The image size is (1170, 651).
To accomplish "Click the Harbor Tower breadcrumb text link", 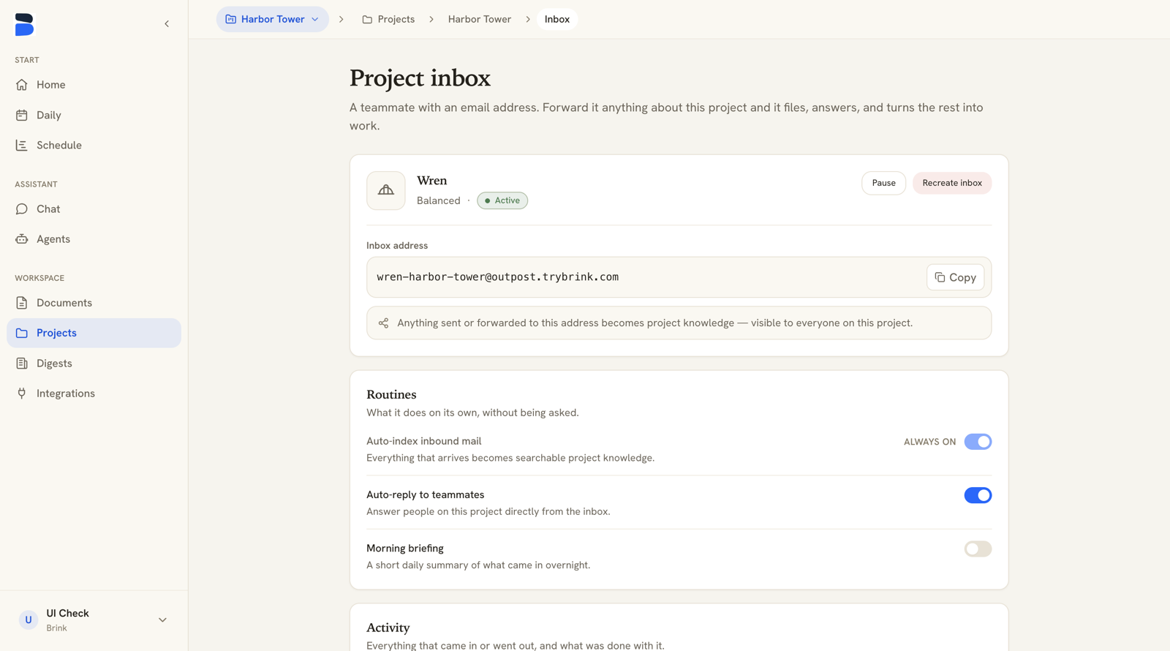I will 479,19.
